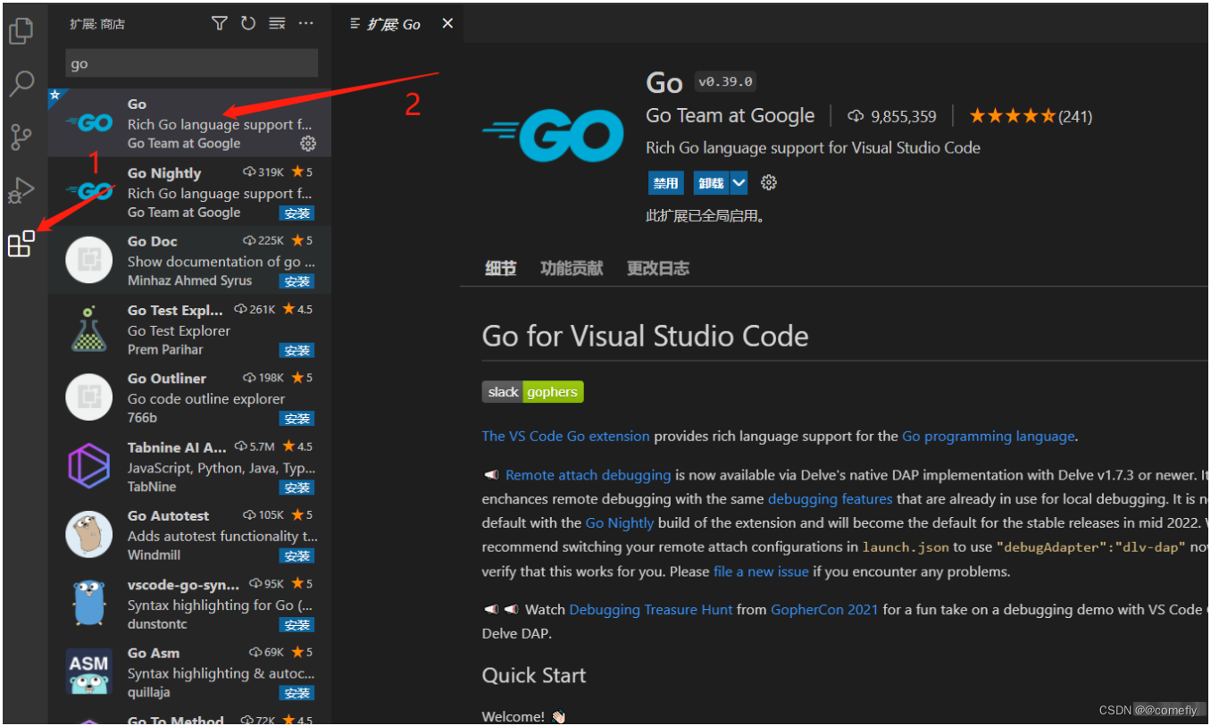Click the extension search input field
1211x726 pixels.
(x=190, y=63)
